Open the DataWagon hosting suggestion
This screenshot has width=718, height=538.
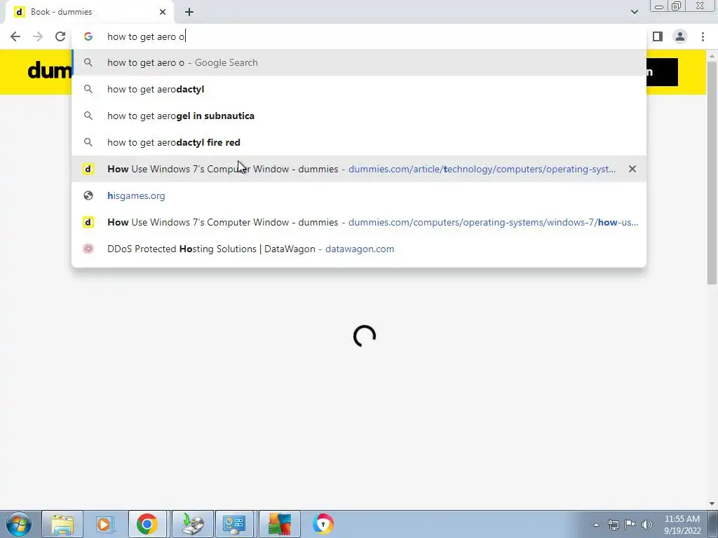click(359, 249)
